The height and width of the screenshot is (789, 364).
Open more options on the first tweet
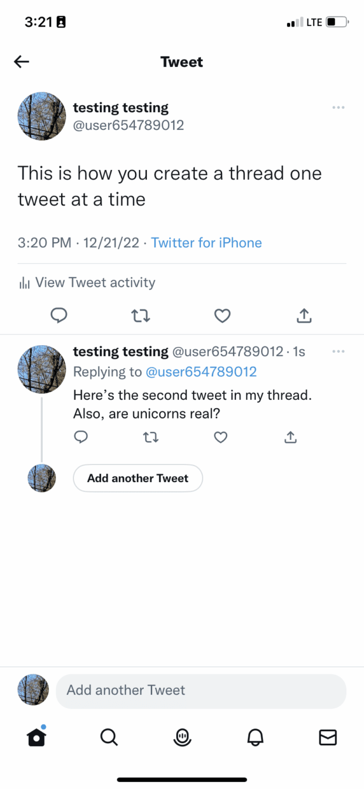[338, 108]
